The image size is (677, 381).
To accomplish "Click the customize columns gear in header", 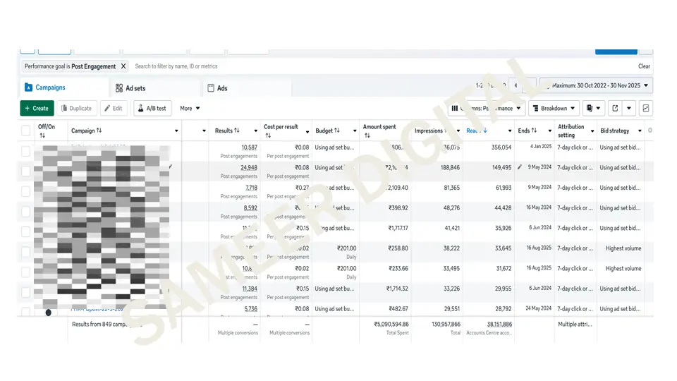I will click(x=649, y=131).
